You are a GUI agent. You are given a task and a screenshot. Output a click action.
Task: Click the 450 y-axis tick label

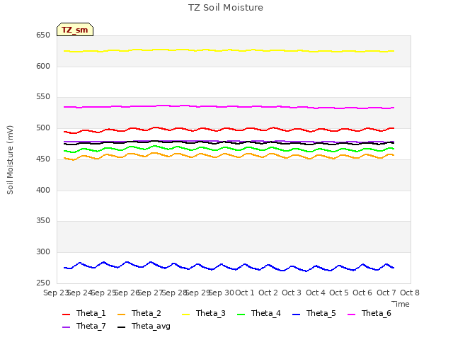pos(43,159)
